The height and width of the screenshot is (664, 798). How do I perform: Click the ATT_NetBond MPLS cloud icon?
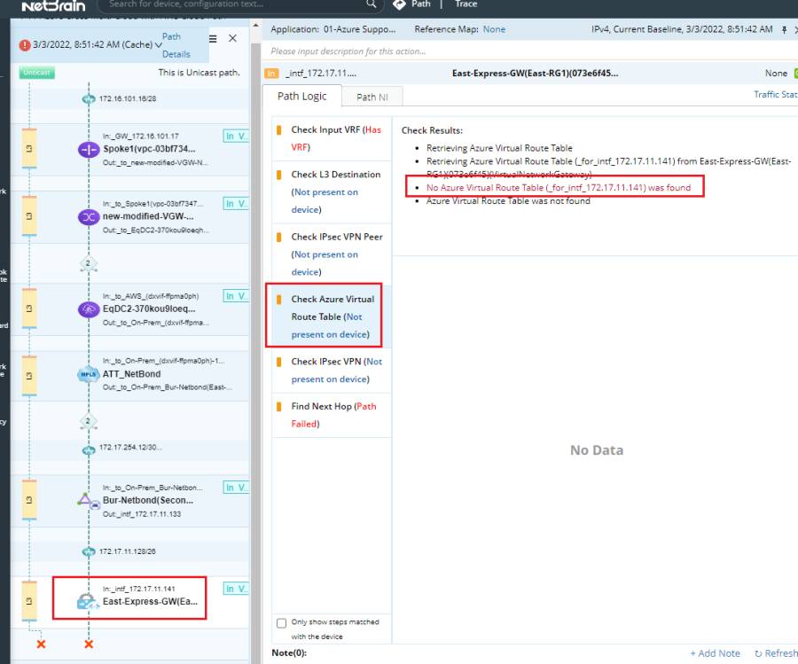89,374
